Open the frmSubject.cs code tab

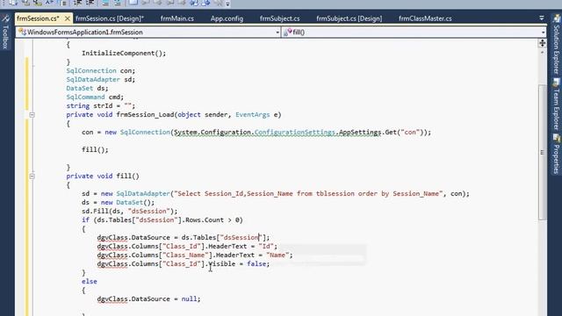tap(279, 18)
